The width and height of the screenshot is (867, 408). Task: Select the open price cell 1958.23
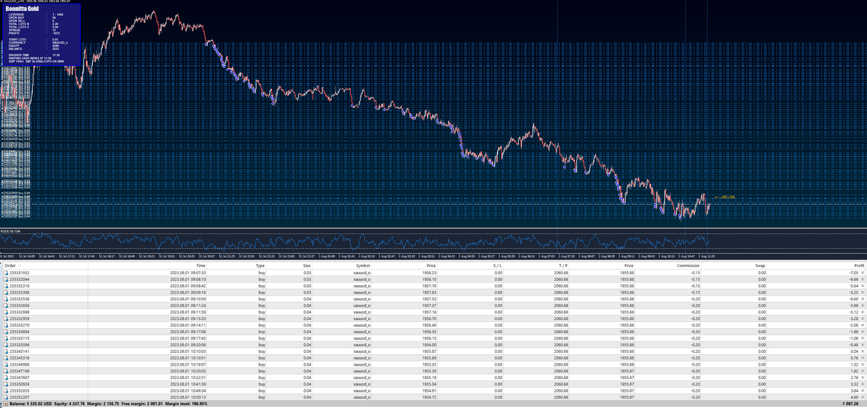(429, 273)
